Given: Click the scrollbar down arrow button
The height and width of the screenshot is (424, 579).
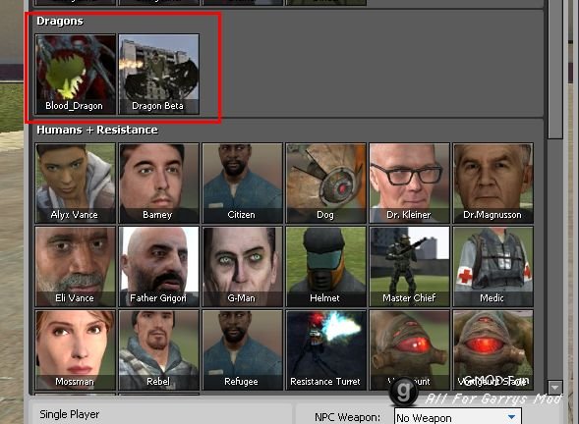Looking at the screenshot, I should tap(554, 388).
